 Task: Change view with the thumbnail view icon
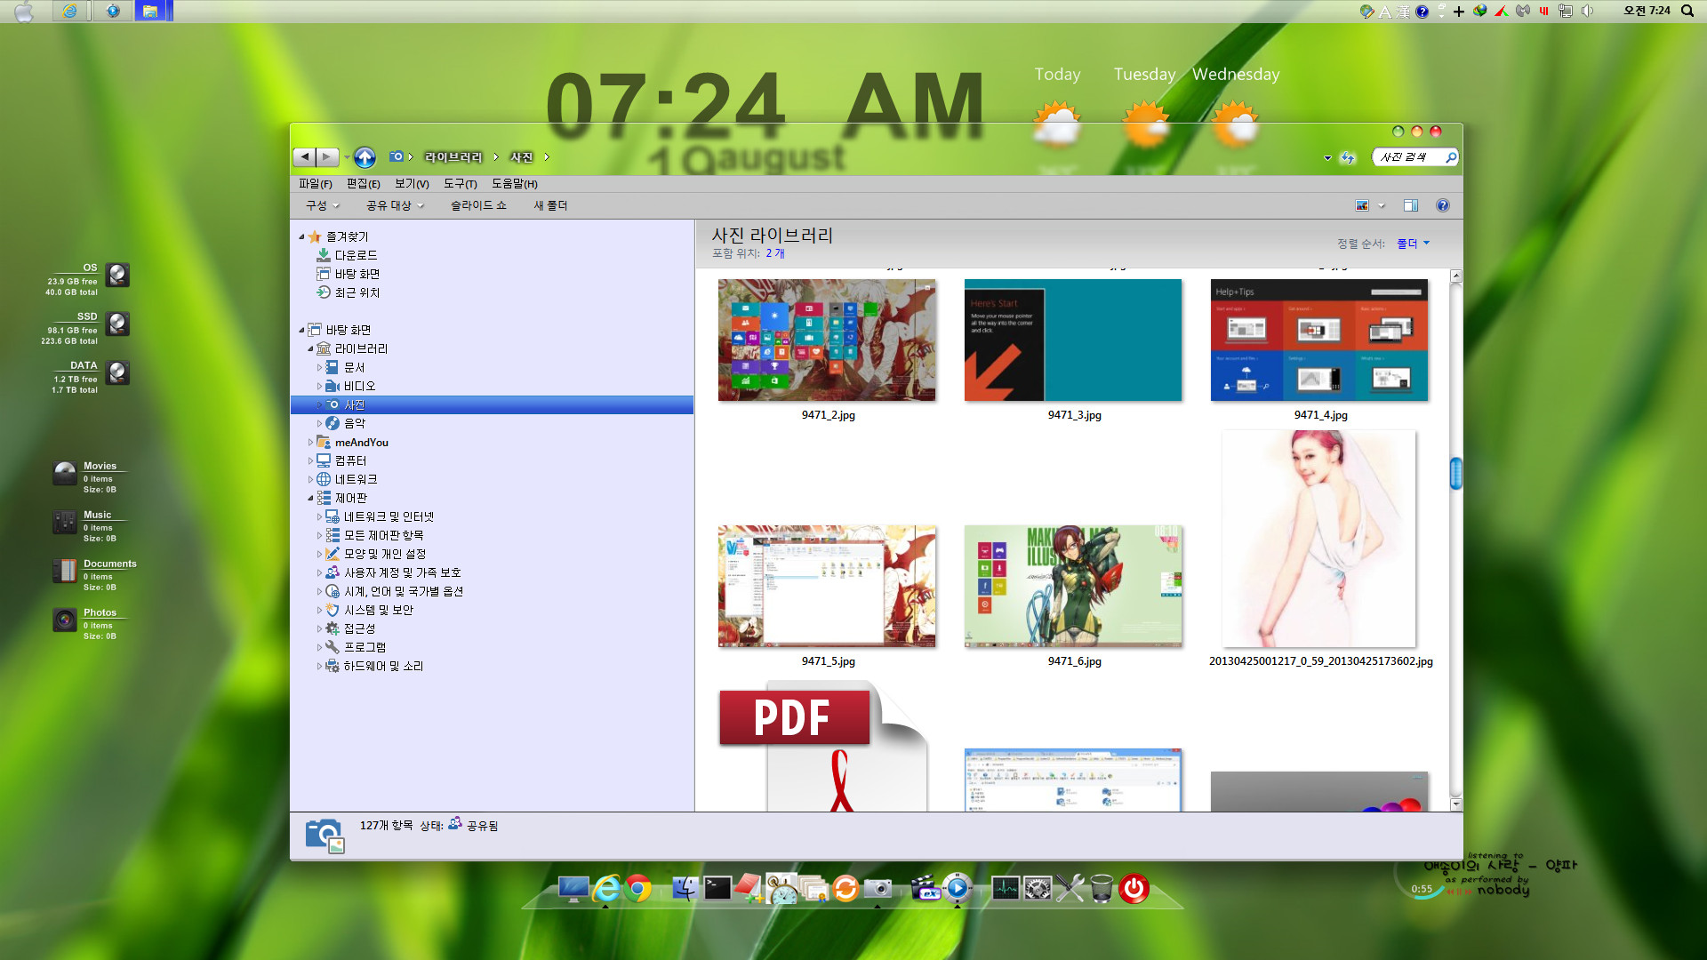[x=1362, y=205]
